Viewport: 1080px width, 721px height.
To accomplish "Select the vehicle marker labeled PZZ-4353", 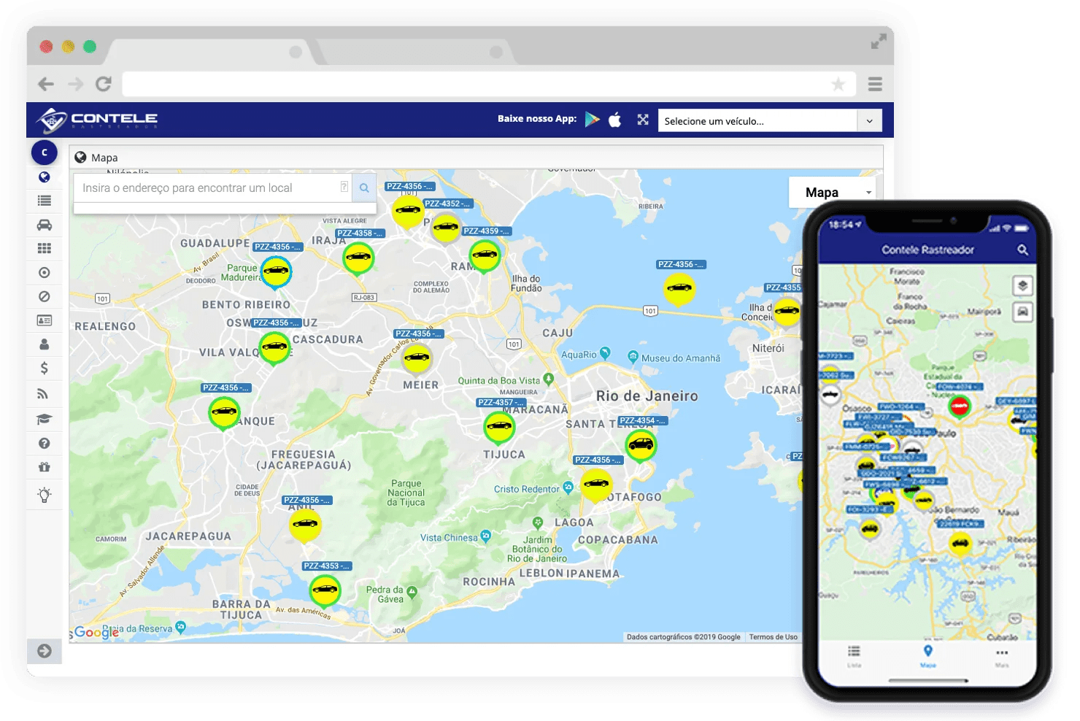I will click(x=325, y=590).
